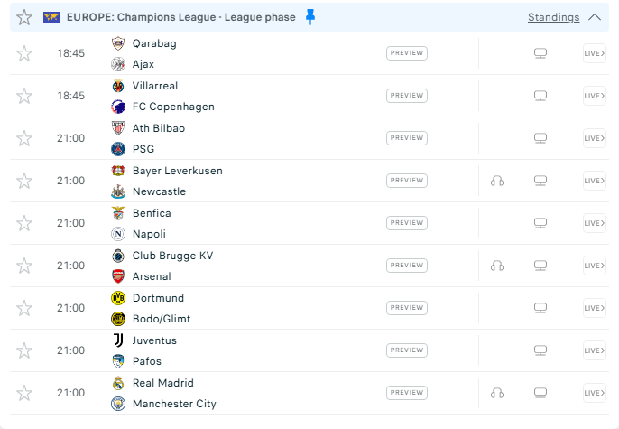This screenshot has width=619, height=429.
Task: Click the TV icon for Benfica vs Napoli
Action: click(x=540, y=223)
